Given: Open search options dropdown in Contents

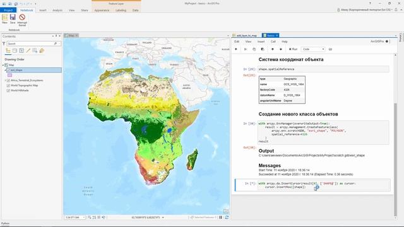Looking at the screenshot, I should click(59, 44).
